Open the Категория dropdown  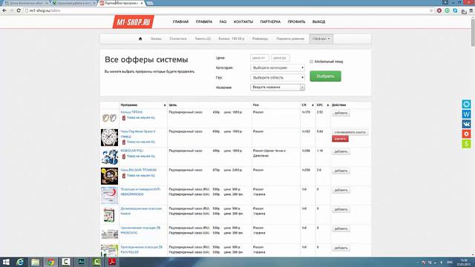278,67
